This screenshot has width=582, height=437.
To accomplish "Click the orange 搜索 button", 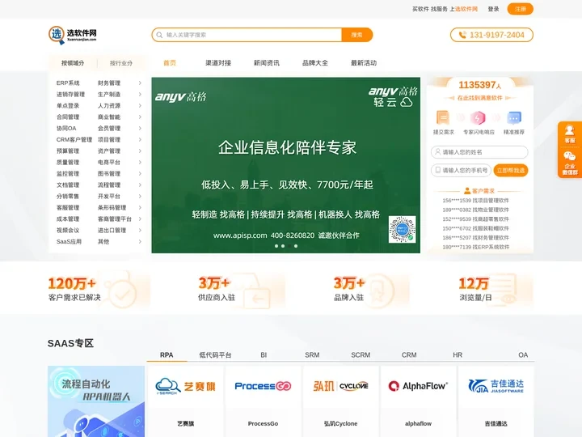I will [357, 35].
